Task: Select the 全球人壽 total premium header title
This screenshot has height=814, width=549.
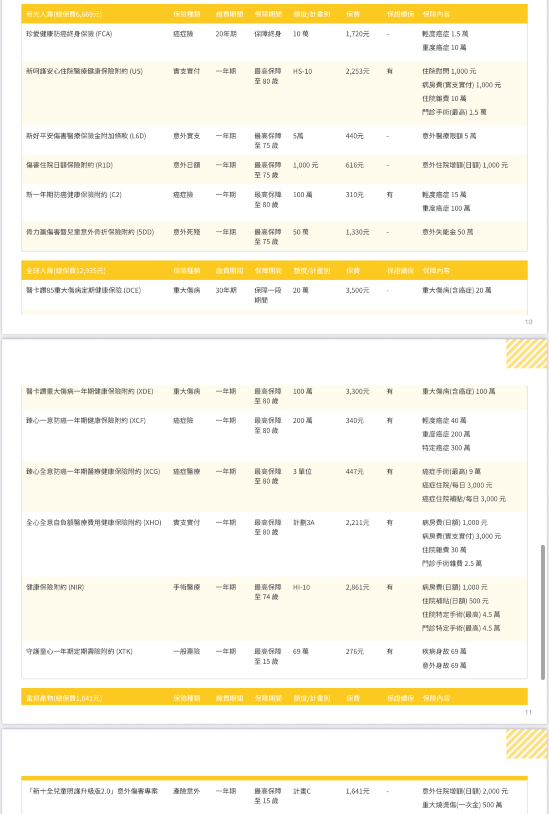Action: 66,271
